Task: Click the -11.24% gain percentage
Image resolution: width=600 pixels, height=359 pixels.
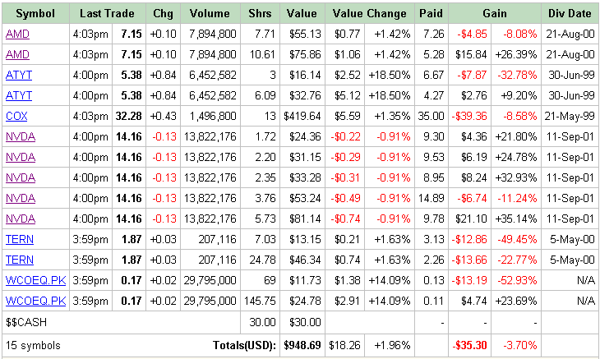Action: pos(517,199)
